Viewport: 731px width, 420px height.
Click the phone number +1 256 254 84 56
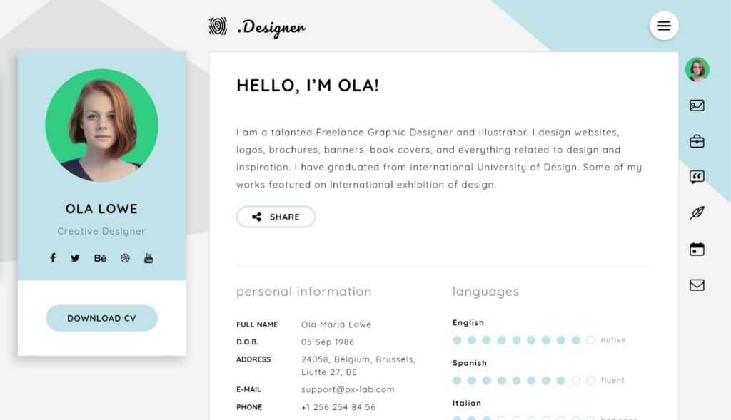coord(338,407)
